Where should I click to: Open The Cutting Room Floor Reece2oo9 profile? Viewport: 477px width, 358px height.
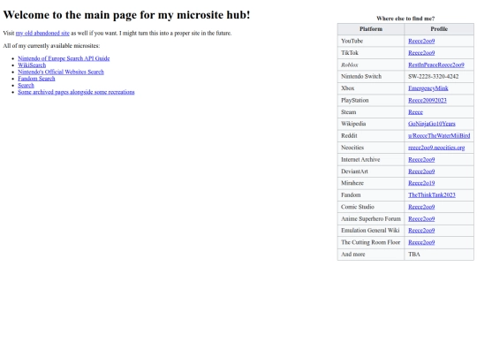(421, 242)
